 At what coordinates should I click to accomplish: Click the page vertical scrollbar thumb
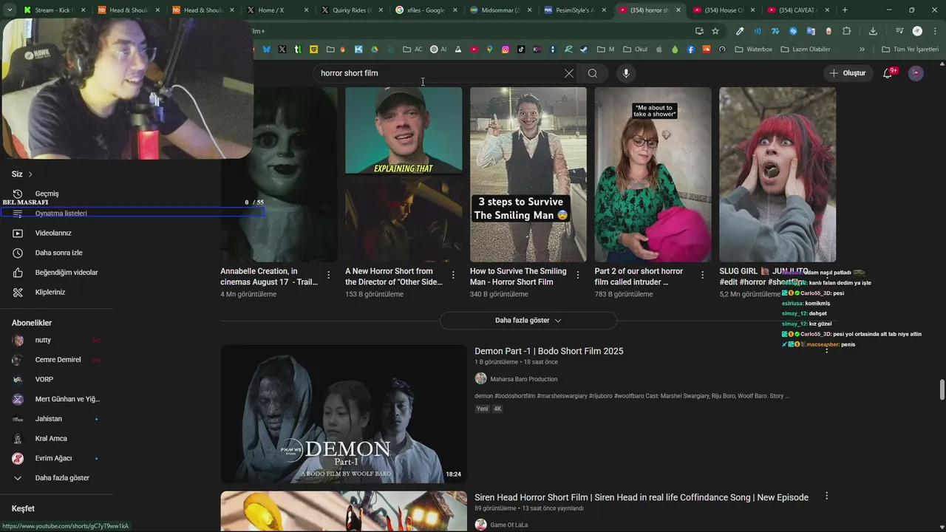(942, 389)
